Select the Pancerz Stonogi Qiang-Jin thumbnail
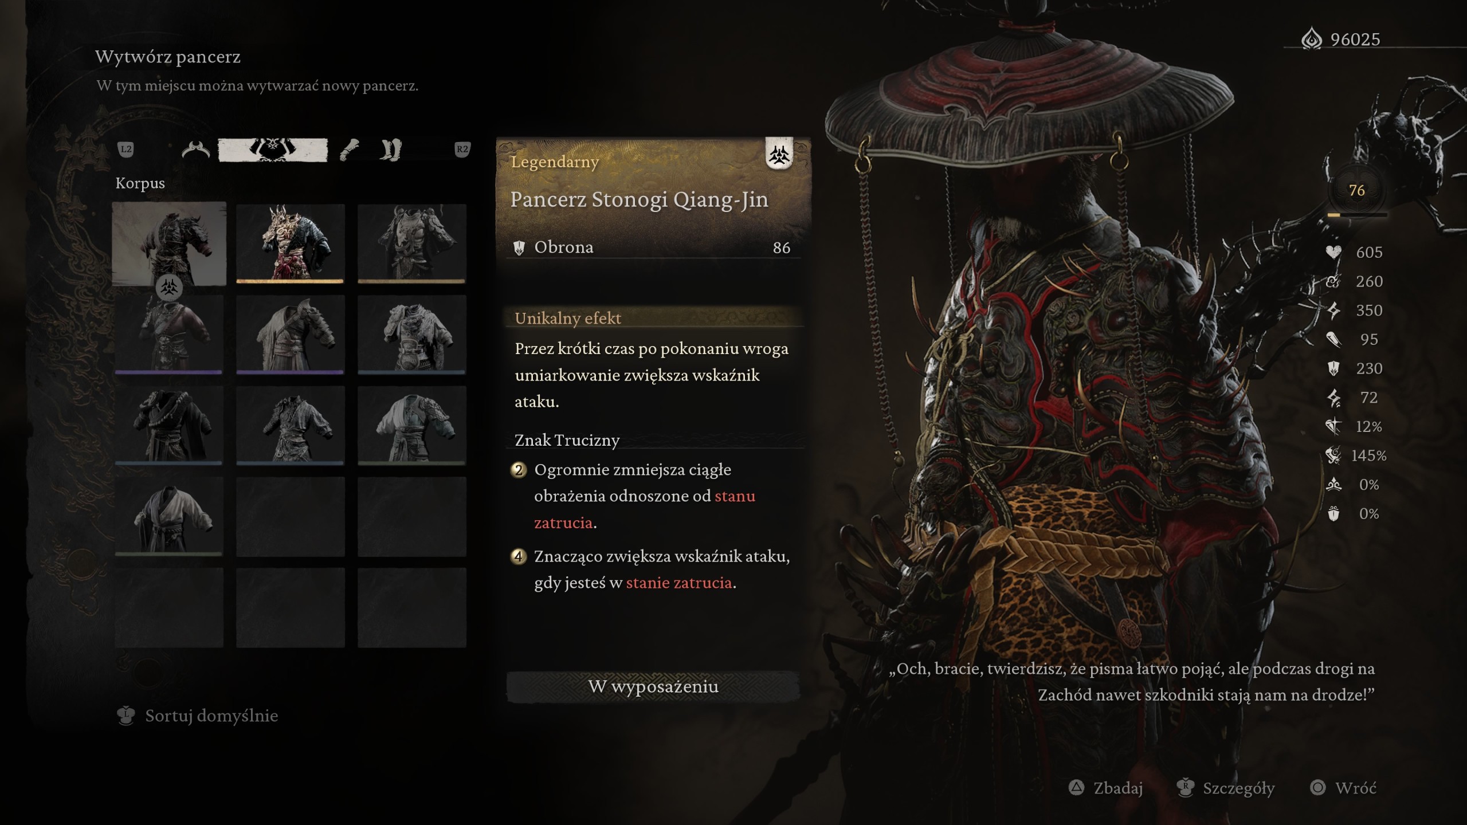 (169, 243)
